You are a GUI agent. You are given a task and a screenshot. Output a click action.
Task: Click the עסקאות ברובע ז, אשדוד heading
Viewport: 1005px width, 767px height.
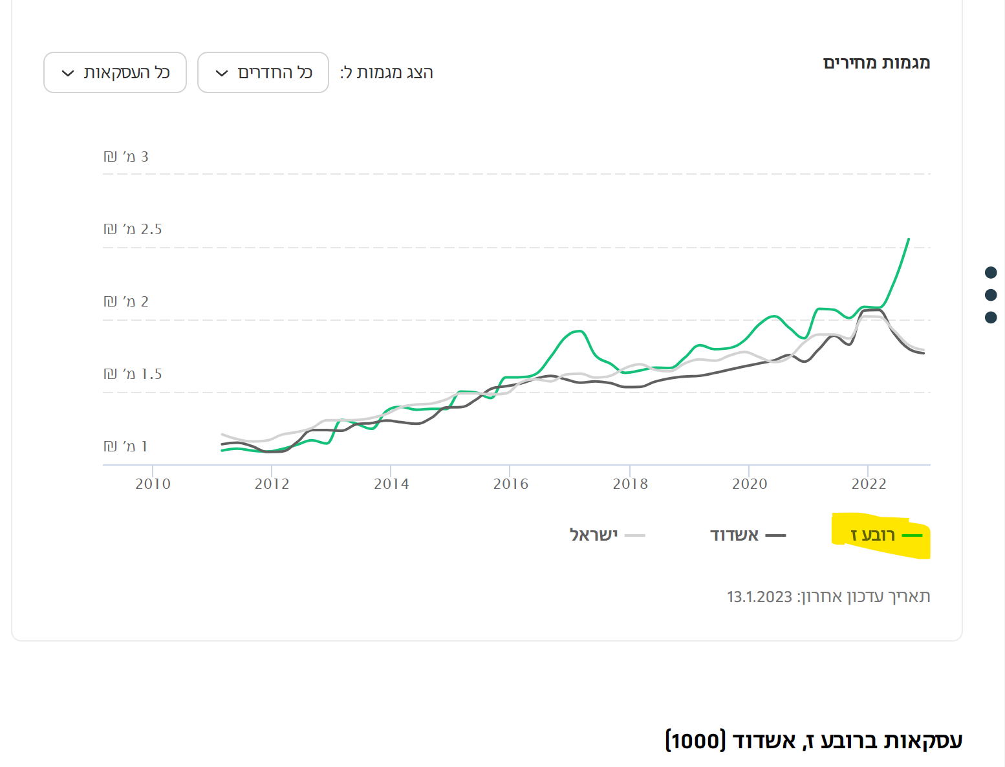(814, 740)
